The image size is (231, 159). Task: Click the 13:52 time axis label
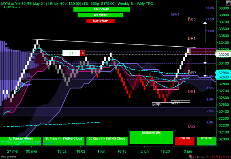tap(62, 152)
